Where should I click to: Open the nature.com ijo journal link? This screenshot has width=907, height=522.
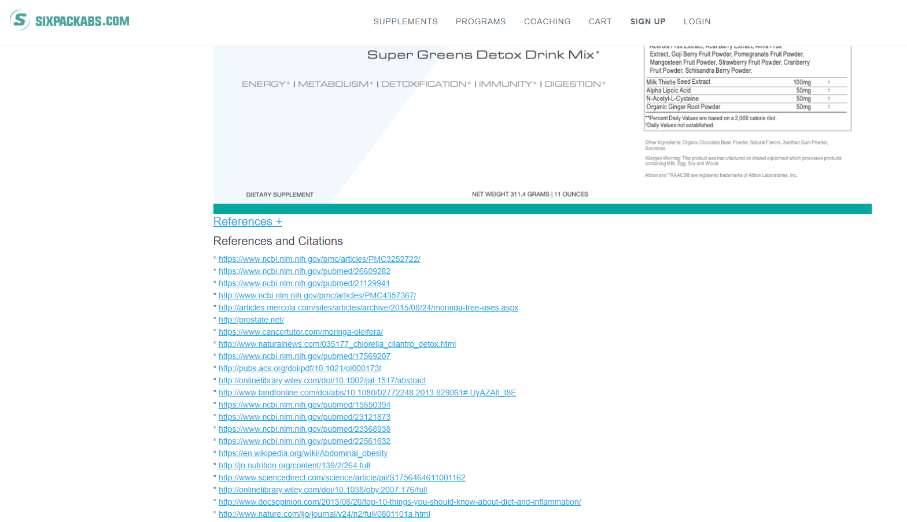point(325,514)
